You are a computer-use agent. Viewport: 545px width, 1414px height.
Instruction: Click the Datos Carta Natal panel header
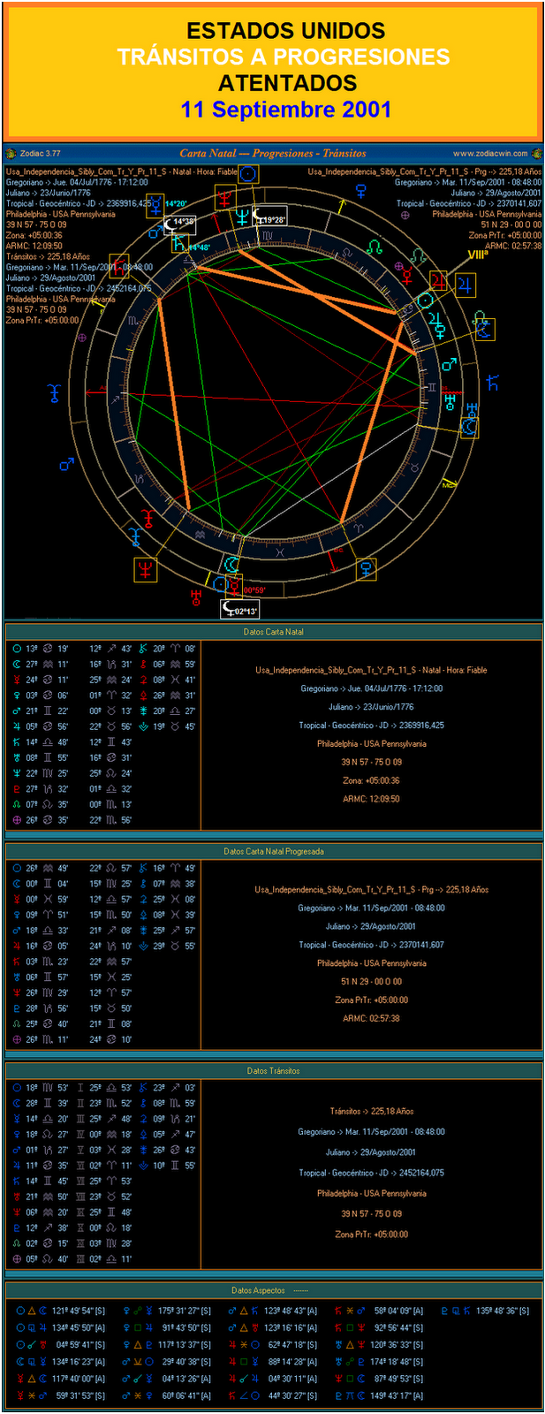point(273,632)
